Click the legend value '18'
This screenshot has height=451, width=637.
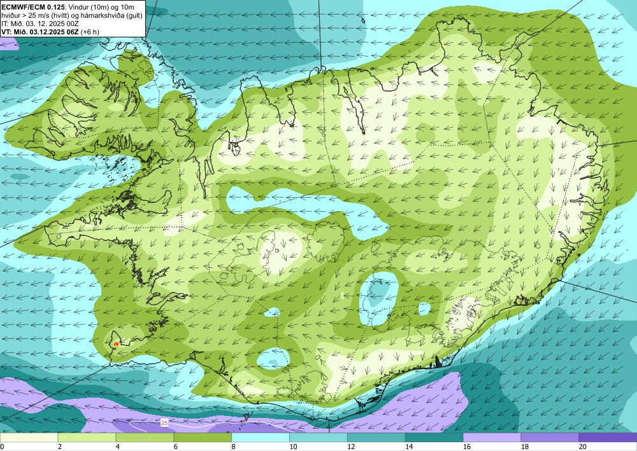pyautogui.click(x=524, y=447)
